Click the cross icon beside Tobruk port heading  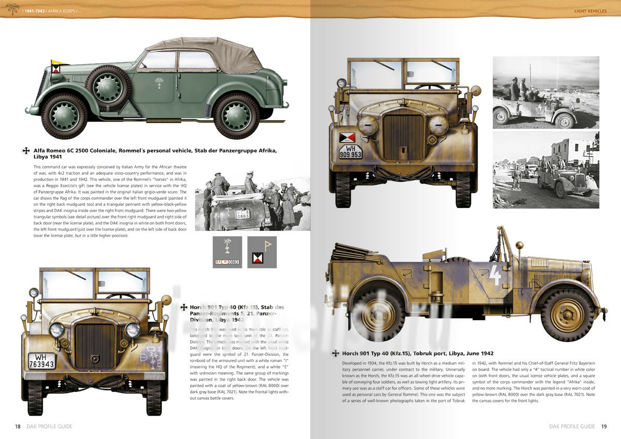pos(335,353)
